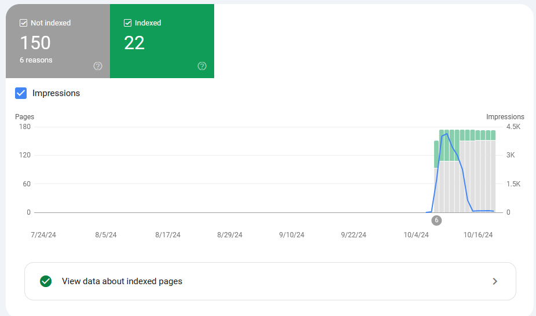Click the green check icon beside View data
The height and width of the screenshot is (316, 536).
coord(46,281)
